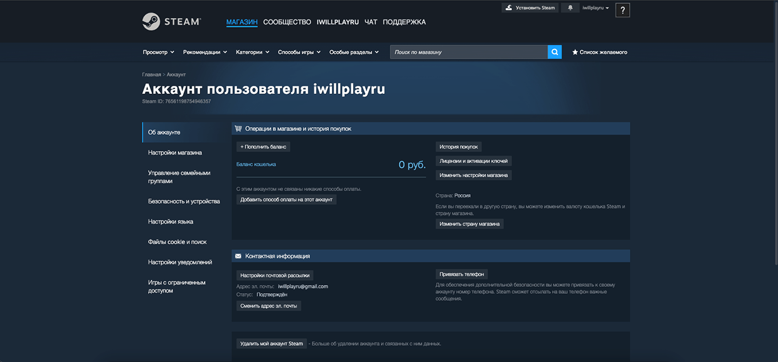Open the Главная breadcrumb link
Viewport: 778px width, 362px height.
click(151, 73)
